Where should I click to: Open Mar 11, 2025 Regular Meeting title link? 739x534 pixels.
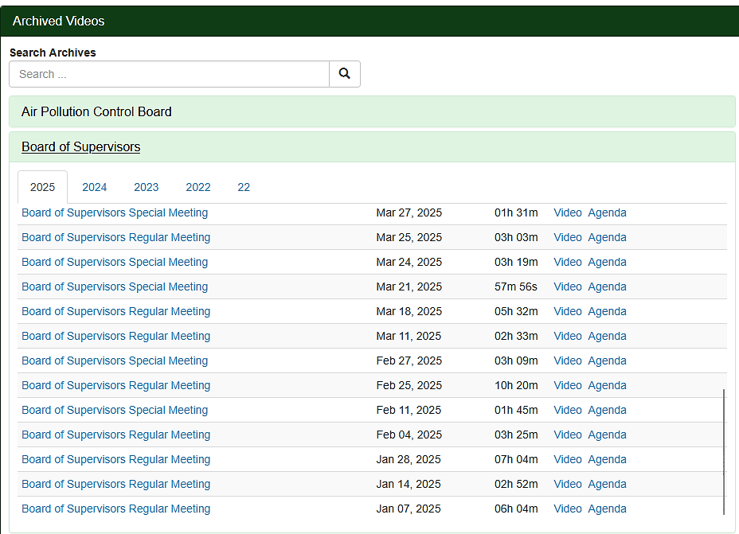(x=116, y=336)
